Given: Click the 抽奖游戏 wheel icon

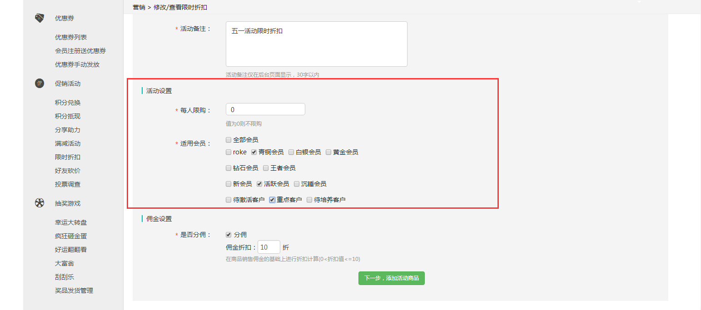Looking at the screenshot, I should pos(40,203).
